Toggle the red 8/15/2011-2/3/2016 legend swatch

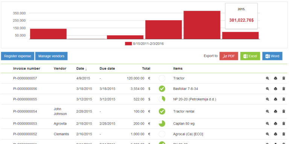pos(128,44)
